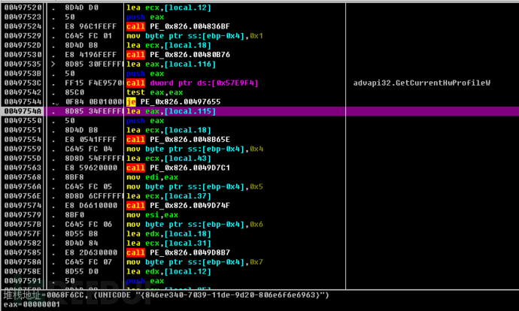Click the call dword ptr ds:[0x57E9F4] line
519x311 pixels.
point(193,83)
